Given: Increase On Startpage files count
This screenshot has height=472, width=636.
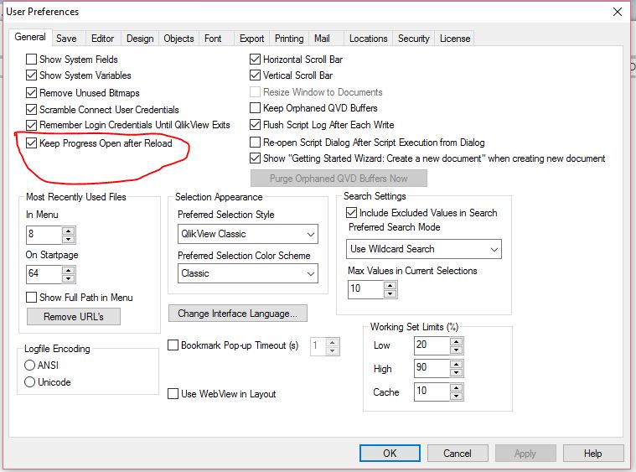Looking at the screenshot, I should coord(68,270).
